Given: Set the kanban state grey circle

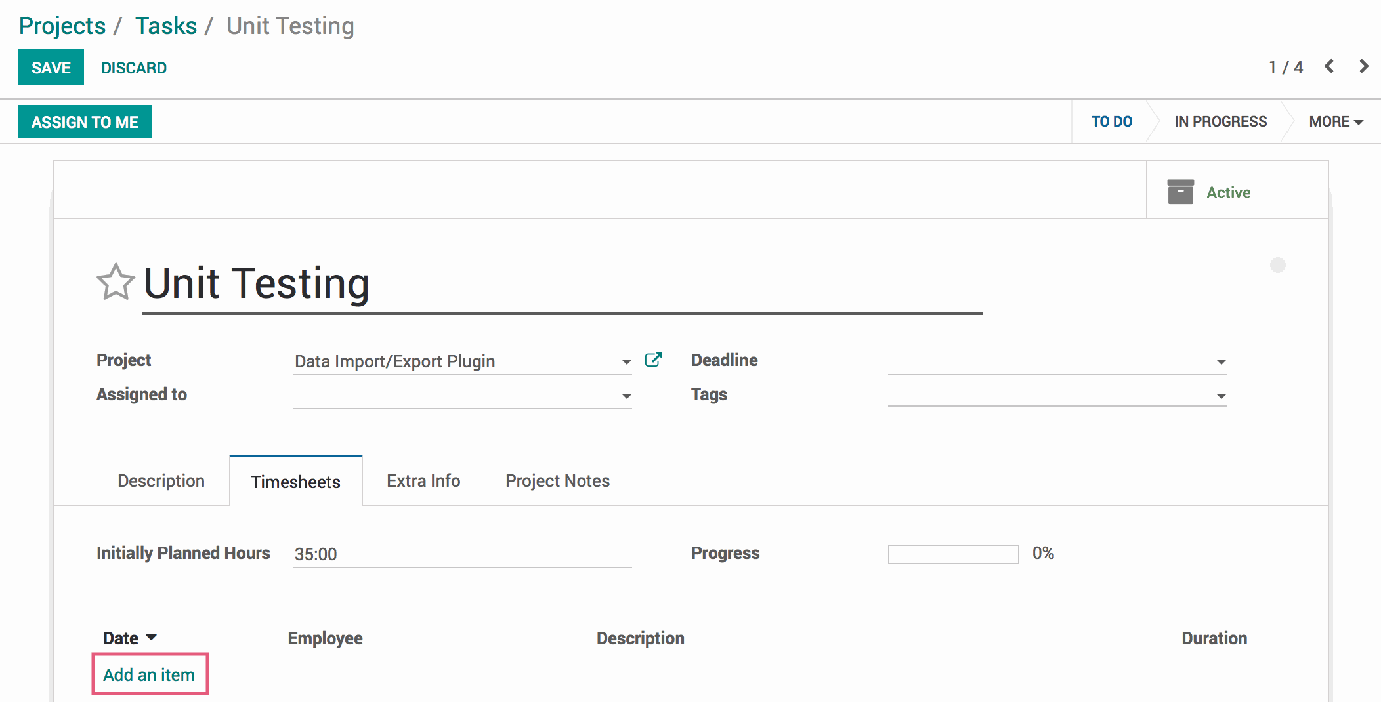Looking at the screenshot, I should (1277, 265).
